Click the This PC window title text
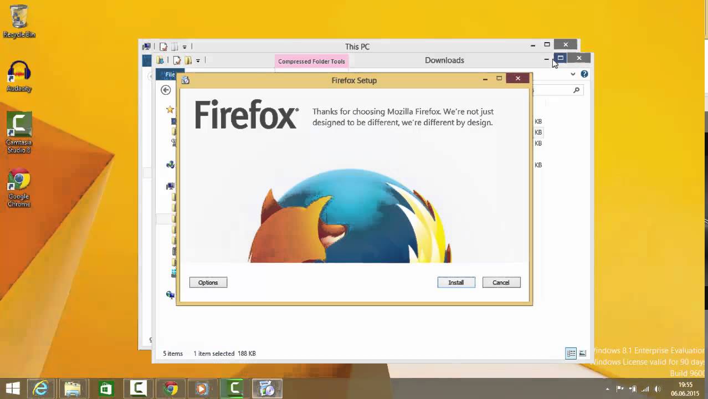This screenshot has height=399, width=708. coord(357,47)
